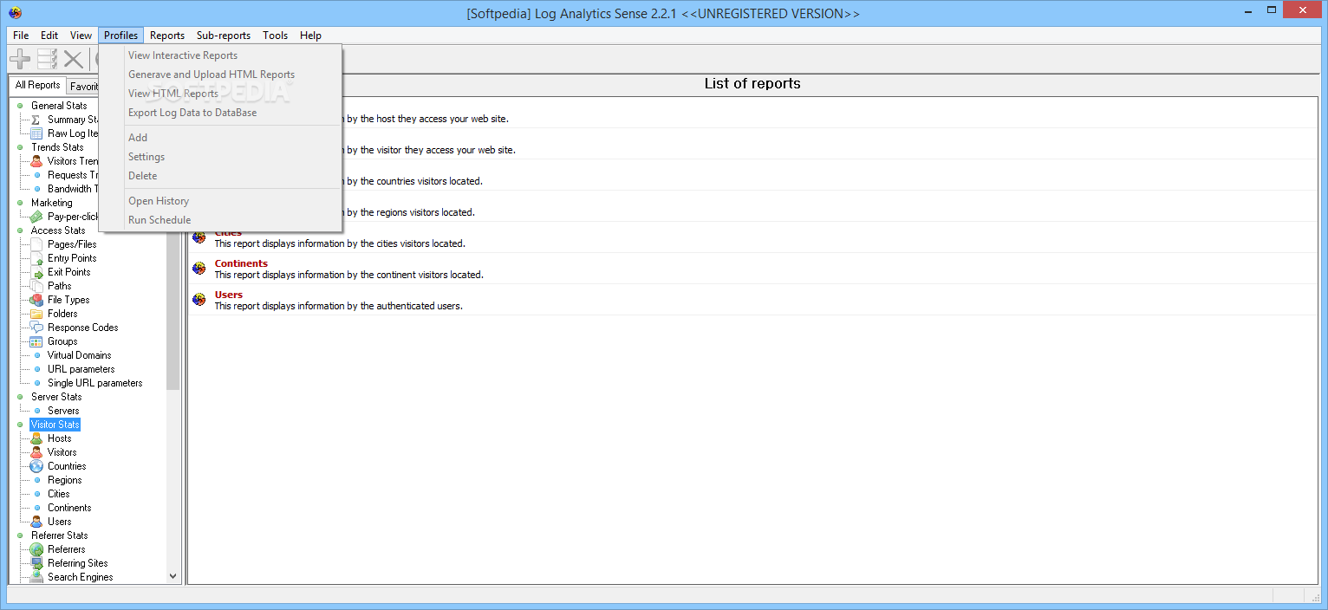Click the application icon in the title bar
This screenshot has width=1328, height=610.
(x=15, y=12)
